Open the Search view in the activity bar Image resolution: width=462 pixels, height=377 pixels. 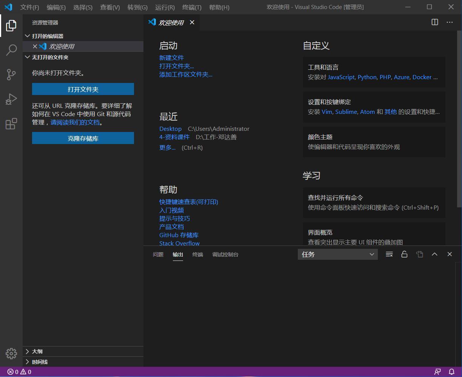point(11,50)
